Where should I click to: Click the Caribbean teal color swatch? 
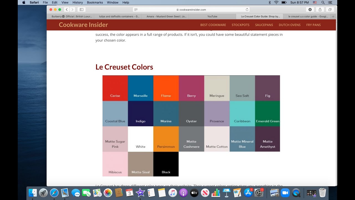point(242,114)
